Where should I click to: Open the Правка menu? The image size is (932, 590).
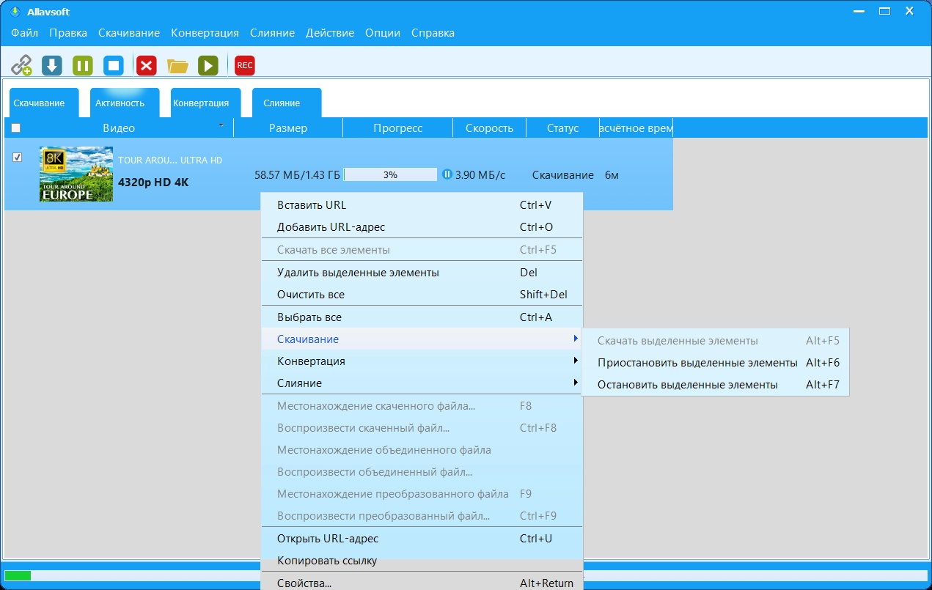[x=68, y=33]
